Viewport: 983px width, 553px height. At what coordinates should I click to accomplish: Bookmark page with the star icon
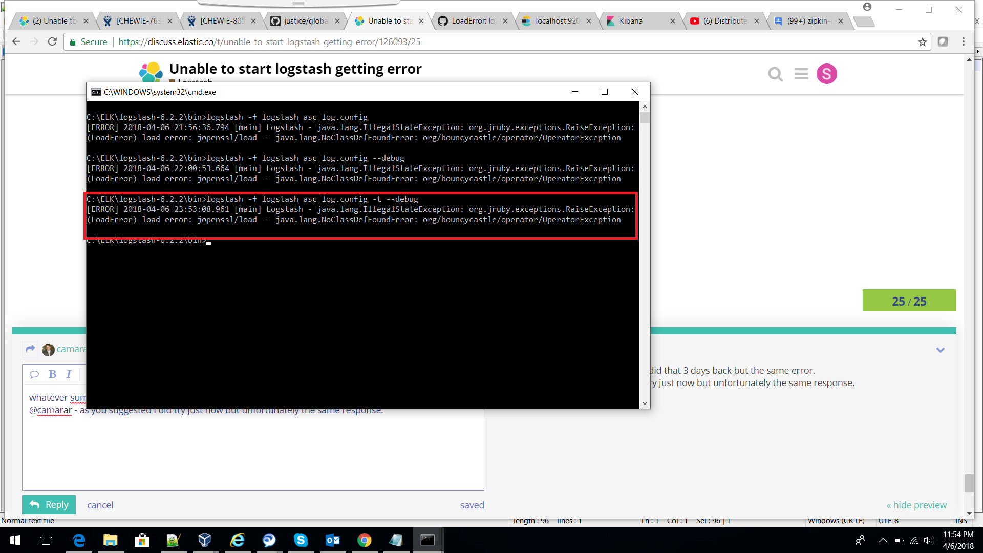point(922,42)
